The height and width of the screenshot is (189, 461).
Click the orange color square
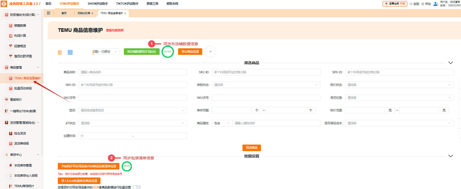pyautogui.click(x=60, y=52)
